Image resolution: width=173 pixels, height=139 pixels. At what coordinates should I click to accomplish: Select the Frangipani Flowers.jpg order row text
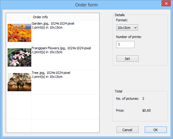pos(61,50)
